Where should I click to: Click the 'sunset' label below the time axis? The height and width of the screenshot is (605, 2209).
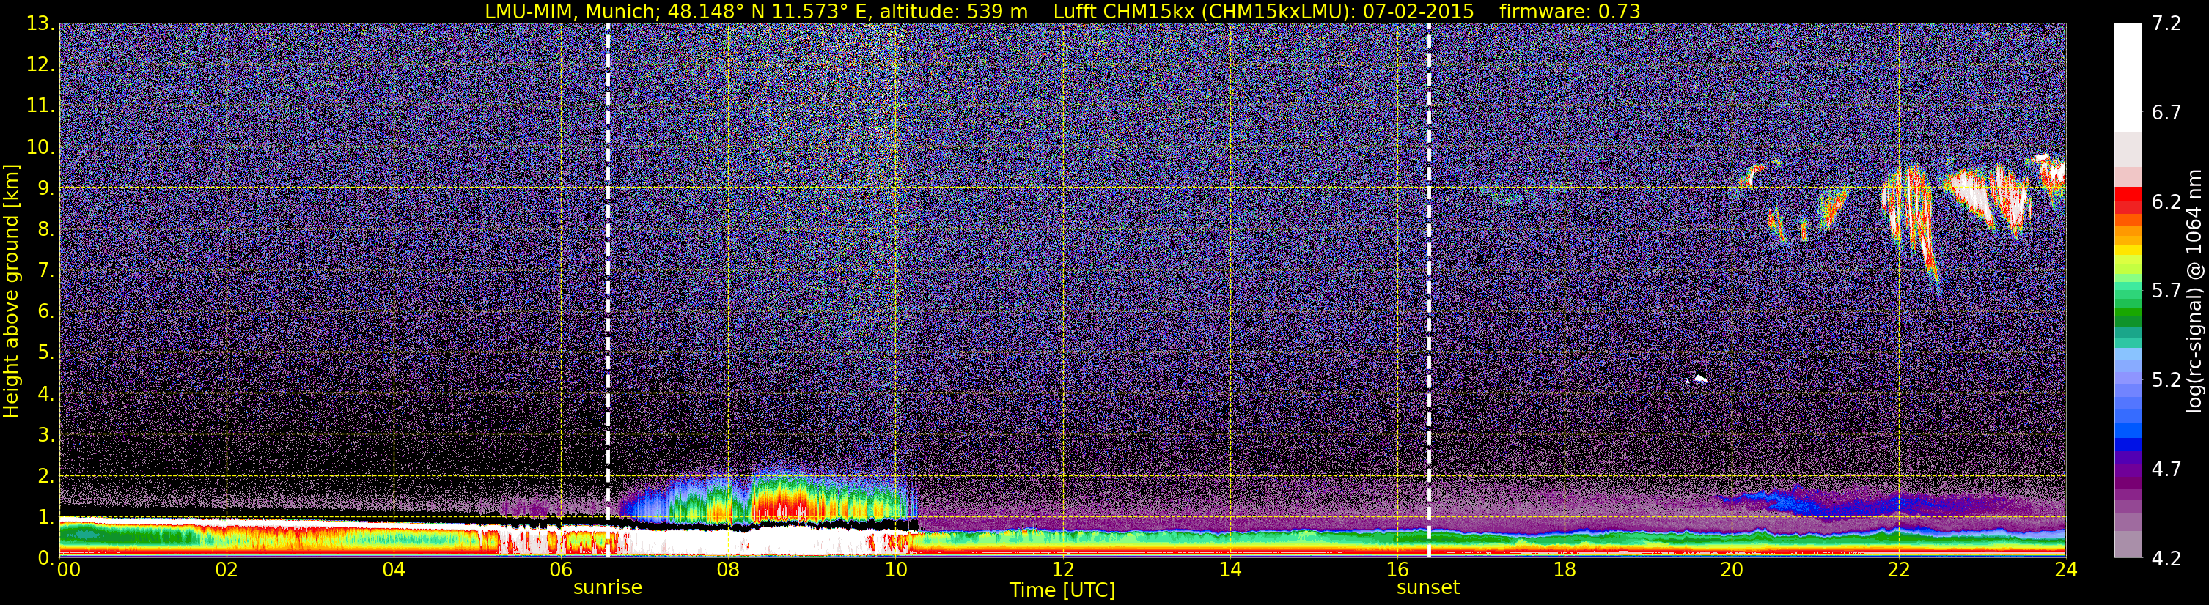pos(1427,588)
